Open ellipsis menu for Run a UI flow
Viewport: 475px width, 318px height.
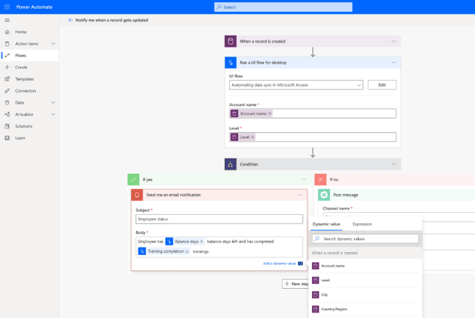pyautogui.click(x=394, y=63)
